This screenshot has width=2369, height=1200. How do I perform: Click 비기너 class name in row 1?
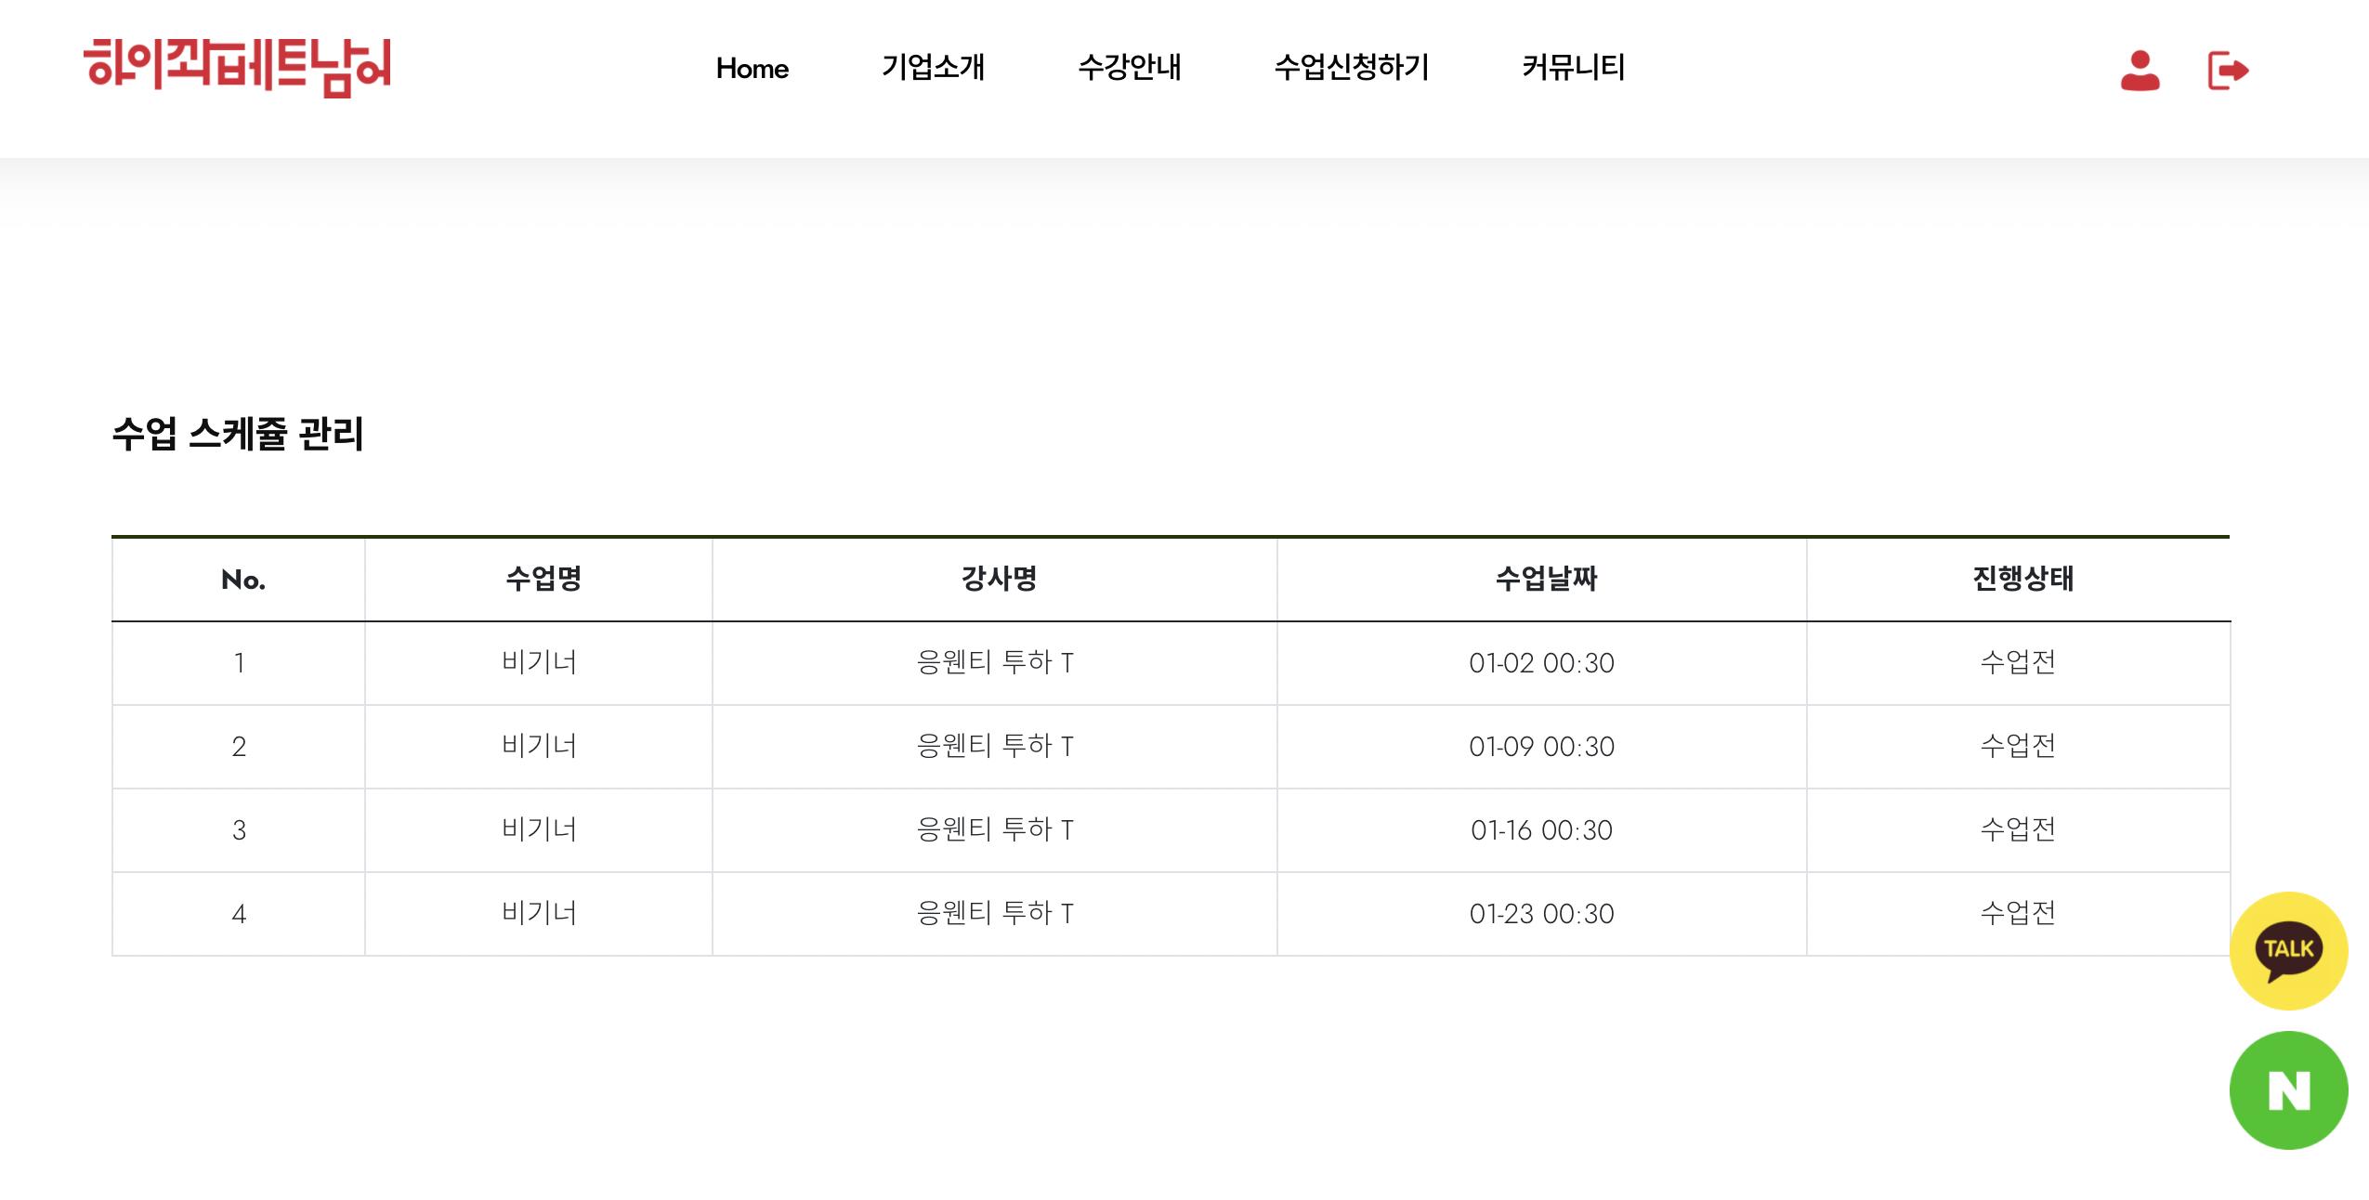539,662
